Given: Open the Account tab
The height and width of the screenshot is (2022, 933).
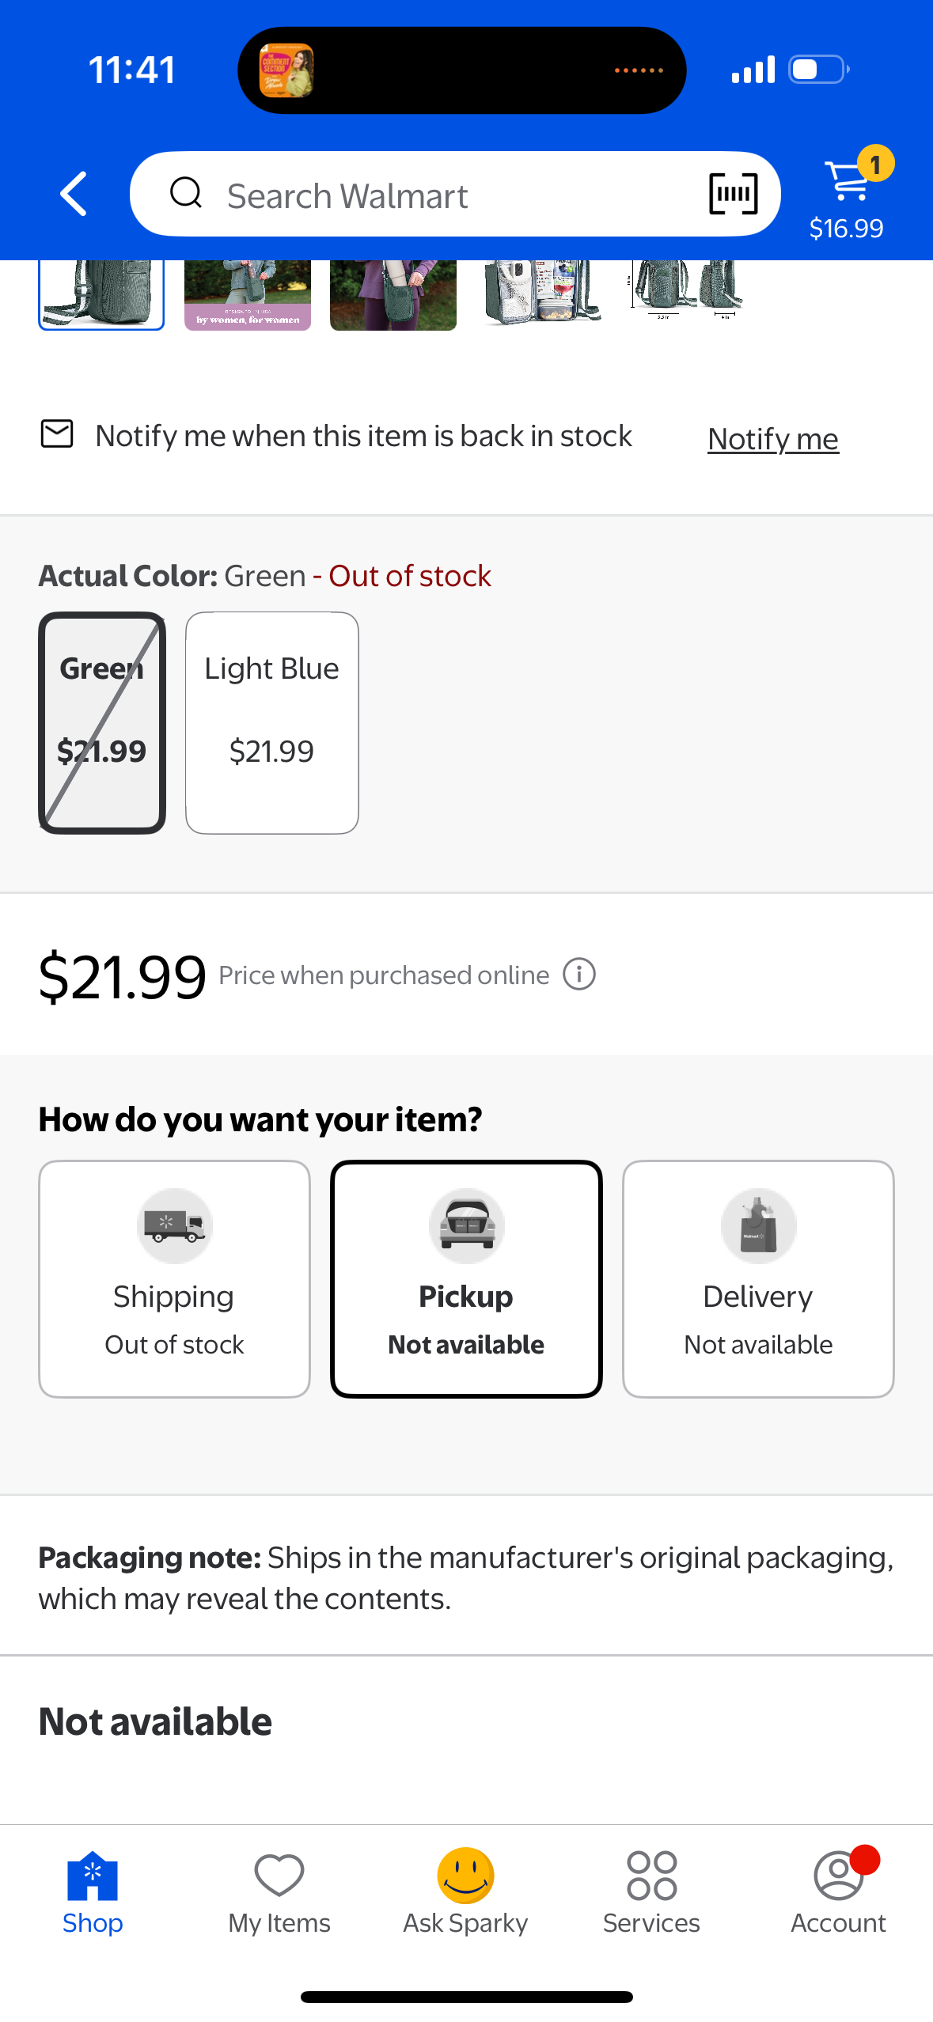Looking at the screenshot, I should click(839, 1891).
